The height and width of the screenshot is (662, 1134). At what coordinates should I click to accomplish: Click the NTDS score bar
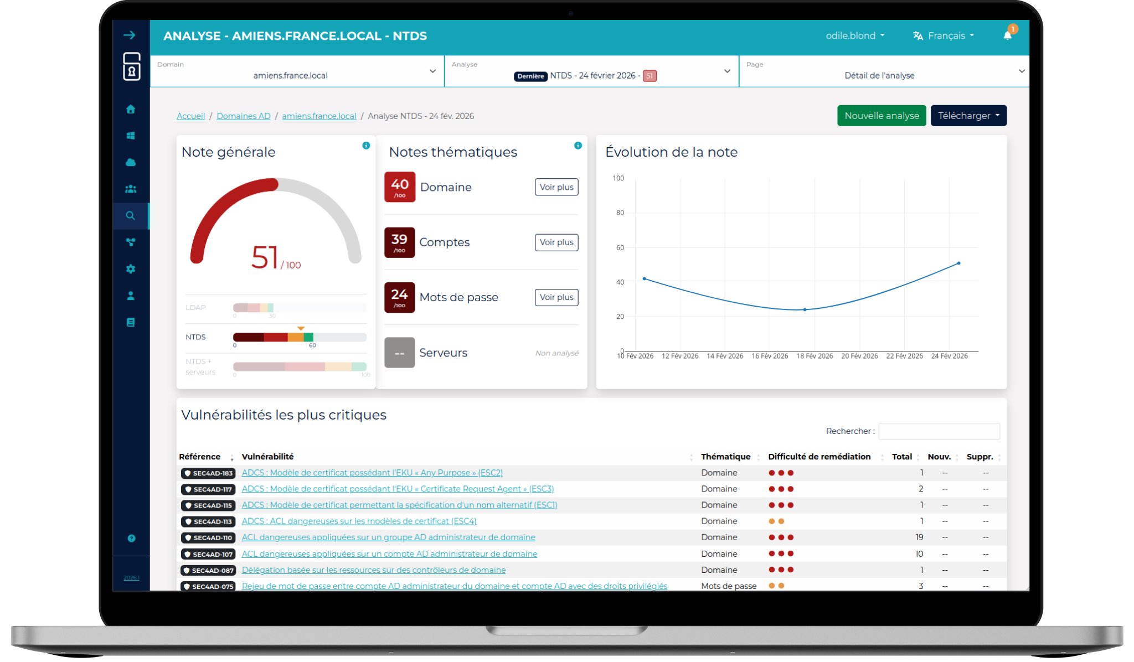coord(300,337)
